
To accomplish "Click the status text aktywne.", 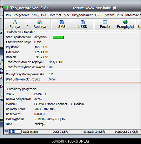I will tap(41, 37).
